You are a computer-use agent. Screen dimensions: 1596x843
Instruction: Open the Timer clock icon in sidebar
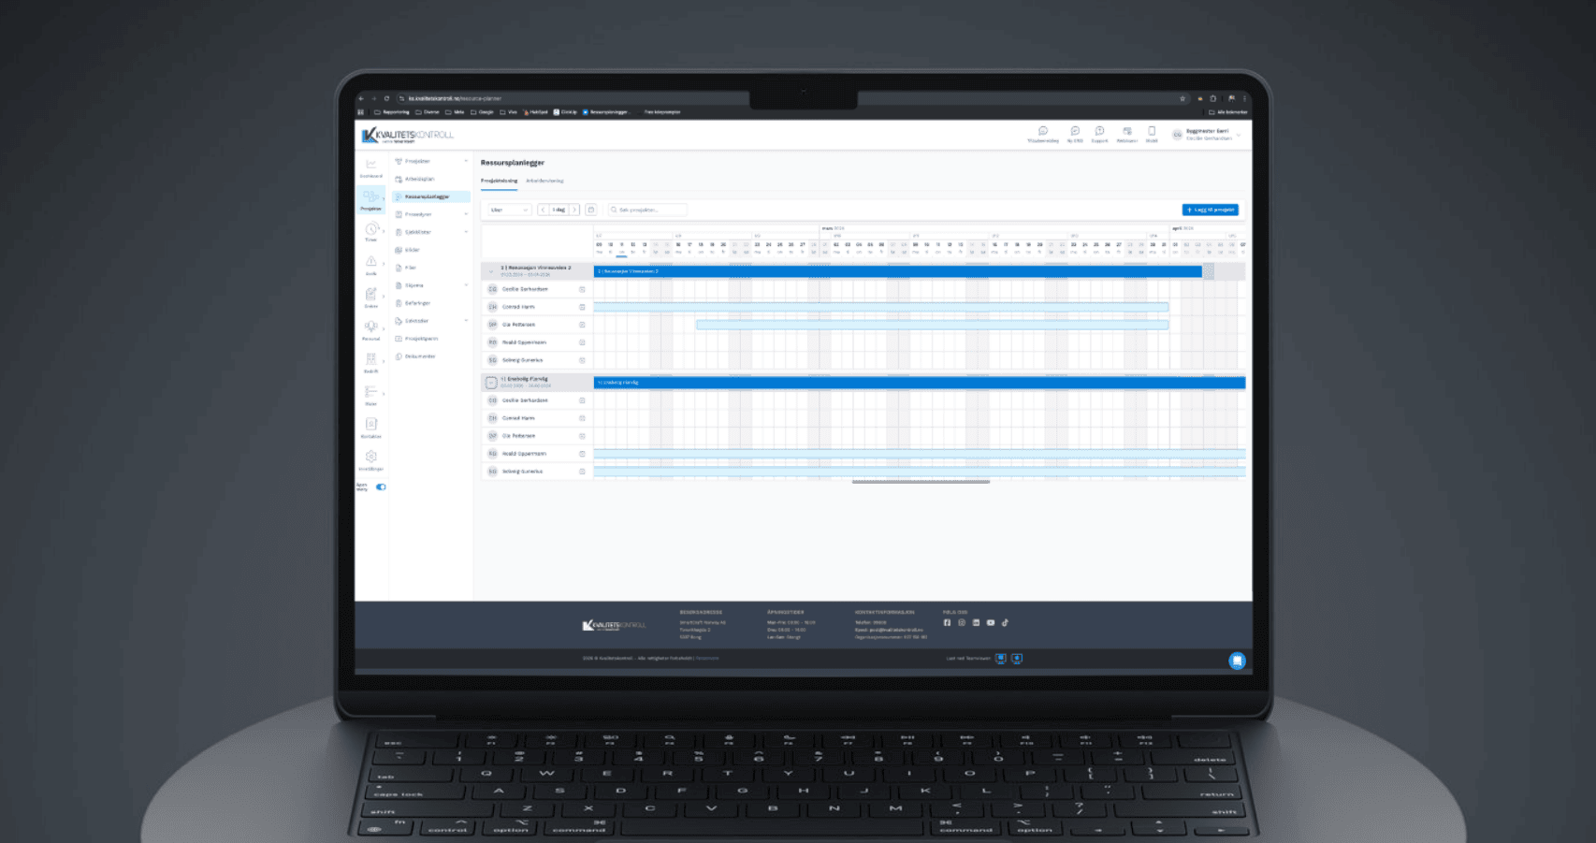coord(370,230)
